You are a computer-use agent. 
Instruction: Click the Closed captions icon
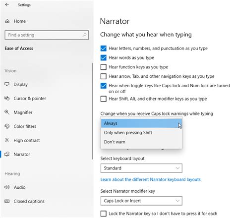pyautogui.click(x=7, y=201)
